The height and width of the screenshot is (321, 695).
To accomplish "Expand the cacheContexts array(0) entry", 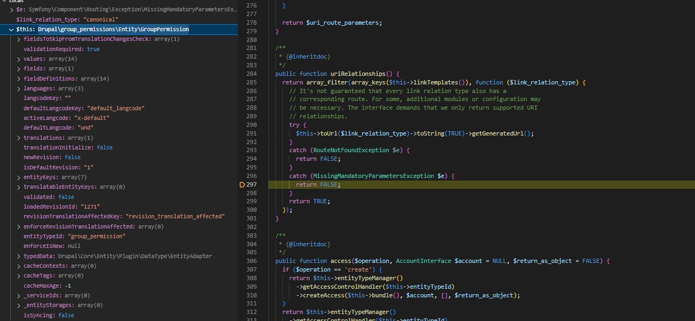I will click(x=19, y=266).
